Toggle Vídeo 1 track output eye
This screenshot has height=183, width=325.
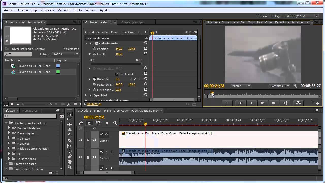pos(106,134)
